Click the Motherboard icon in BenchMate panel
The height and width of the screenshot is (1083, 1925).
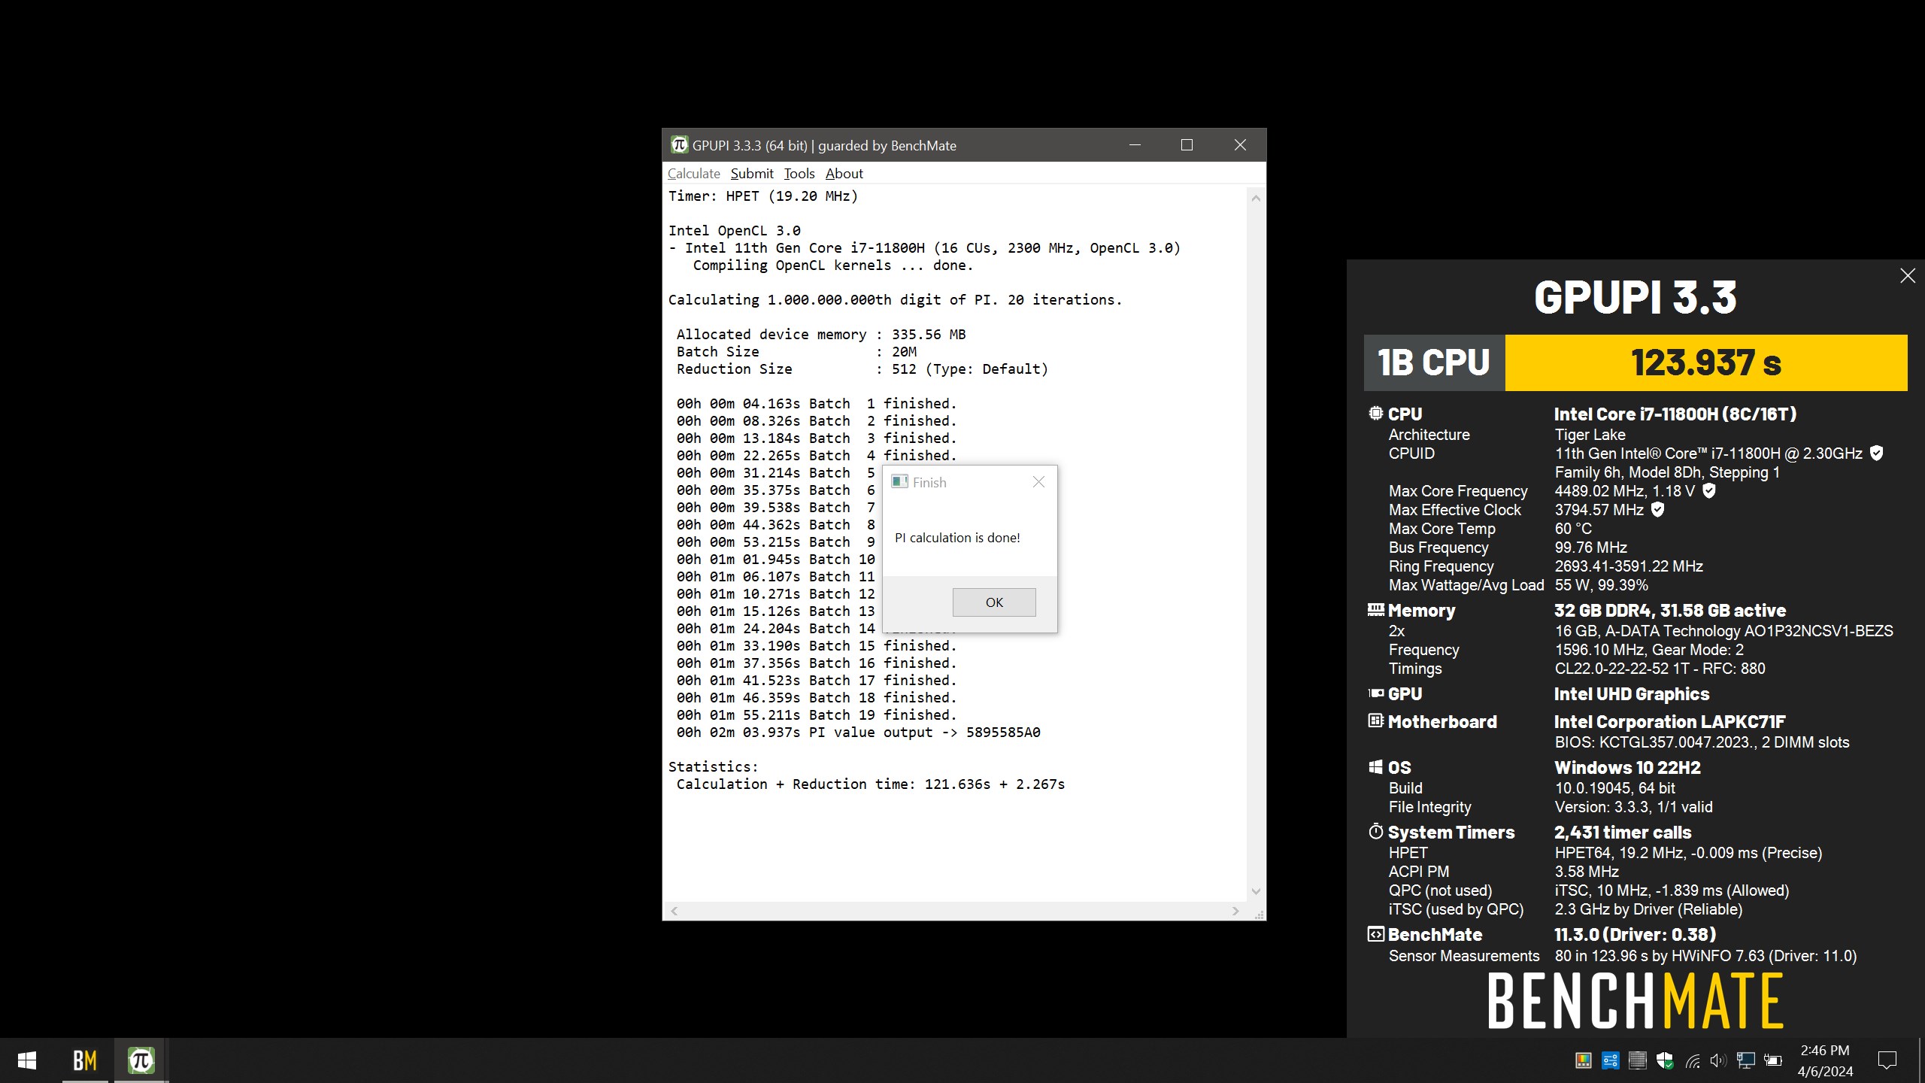tap(1375, 720)
